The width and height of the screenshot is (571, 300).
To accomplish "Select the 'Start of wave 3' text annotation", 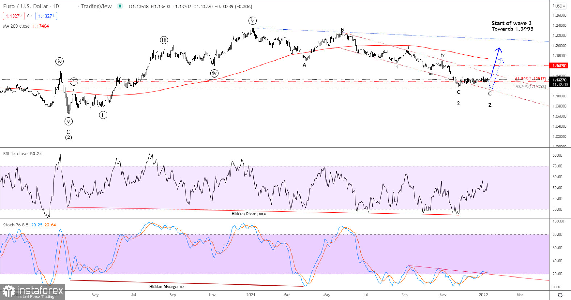I will click(x=512, y=23).
